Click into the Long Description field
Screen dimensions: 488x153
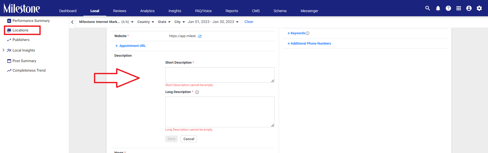[220, 112]
